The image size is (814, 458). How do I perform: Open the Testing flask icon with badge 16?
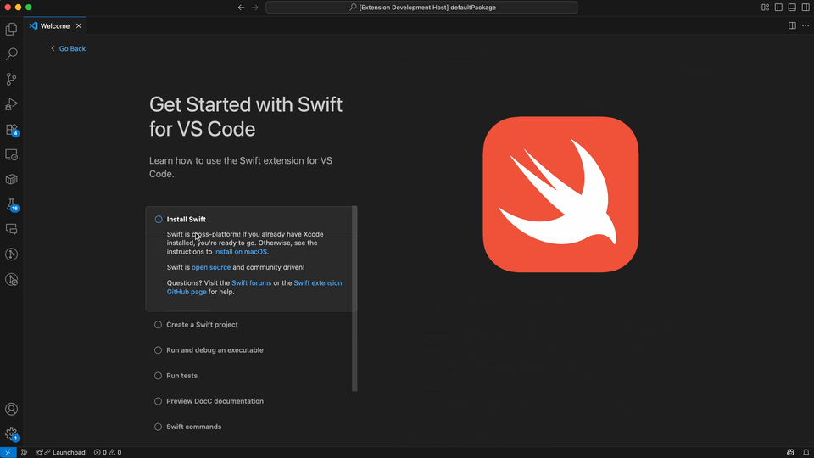[11, 204]
